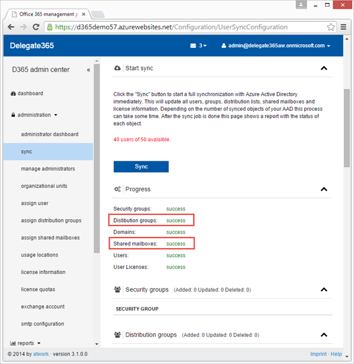This screenshot has width=354, height=364.
Task: Open usage locations page
Action: (40, 255)
